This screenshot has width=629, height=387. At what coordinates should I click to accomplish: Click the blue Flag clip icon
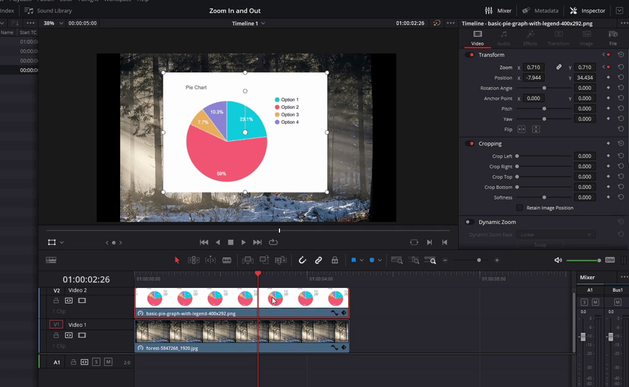[x=353, y=261]
